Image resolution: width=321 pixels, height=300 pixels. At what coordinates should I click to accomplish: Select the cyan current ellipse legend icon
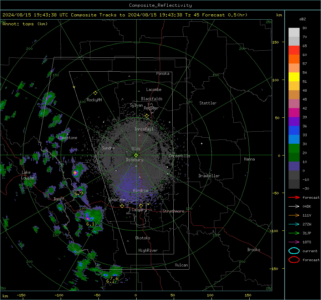(x=294, y=251)
